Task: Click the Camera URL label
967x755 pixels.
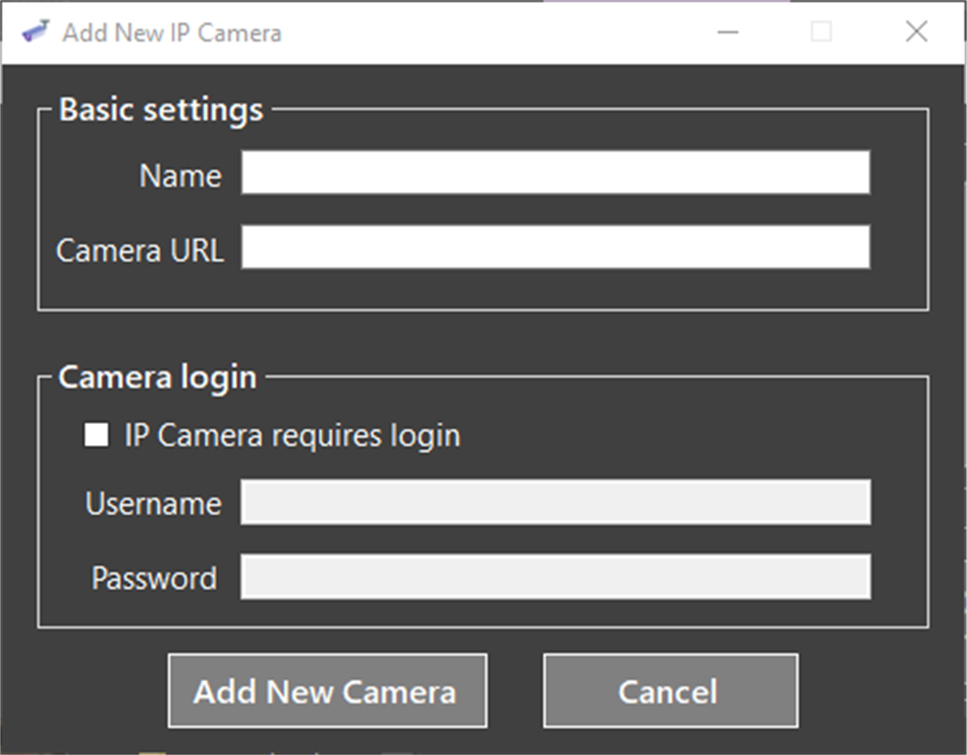Action: (140, 249)
